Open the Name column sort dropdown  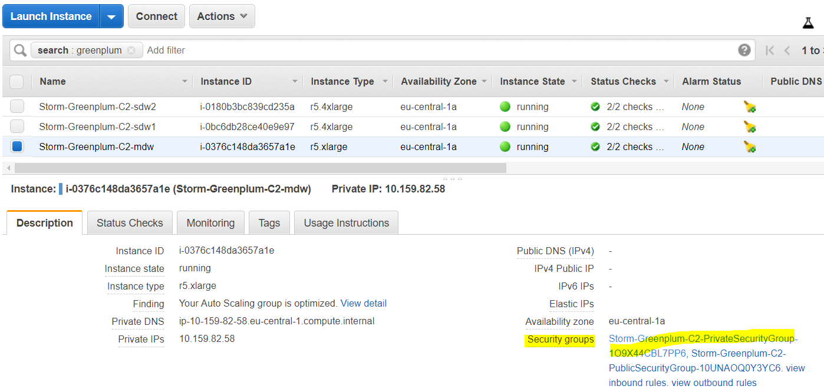coord(184,81)
